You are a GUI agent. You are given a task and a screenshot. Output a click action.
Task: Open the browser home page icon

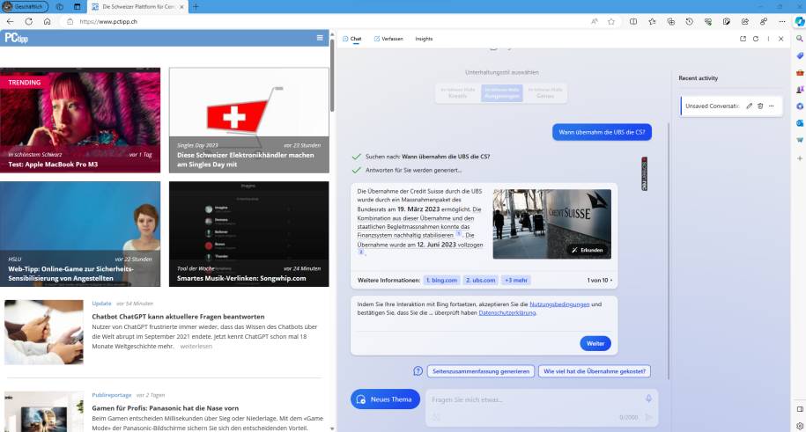(x=47, y=22)
